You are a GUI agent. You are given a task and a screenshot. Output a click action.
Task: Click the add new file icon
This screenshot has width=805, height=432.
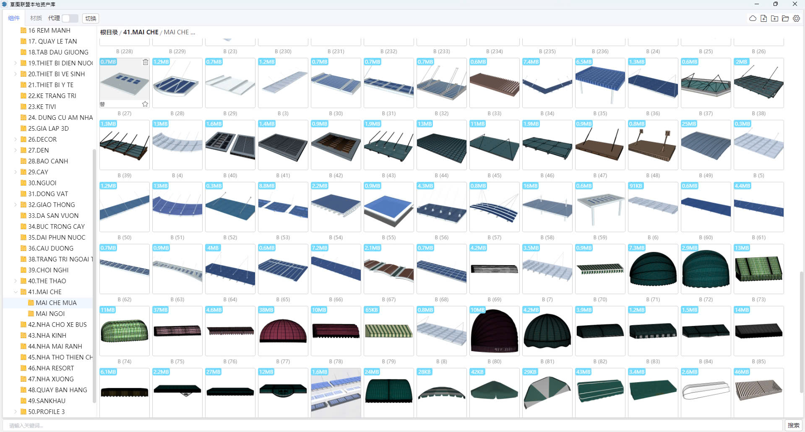click(x=763, y=18)
